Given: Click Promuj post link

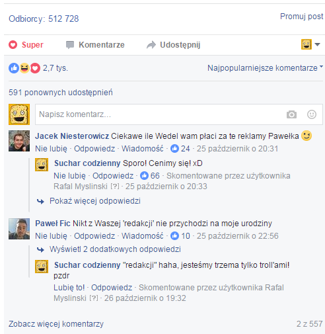Looking at the screenshot, I should coord(301,17).
